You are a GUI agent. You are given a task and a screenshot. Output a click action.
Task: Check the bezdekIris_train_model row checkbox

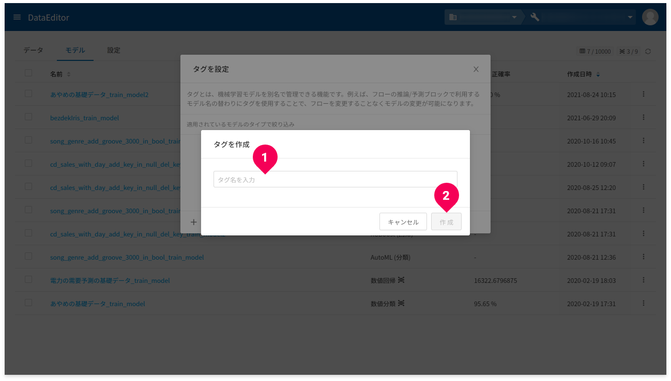click(28, 117)
